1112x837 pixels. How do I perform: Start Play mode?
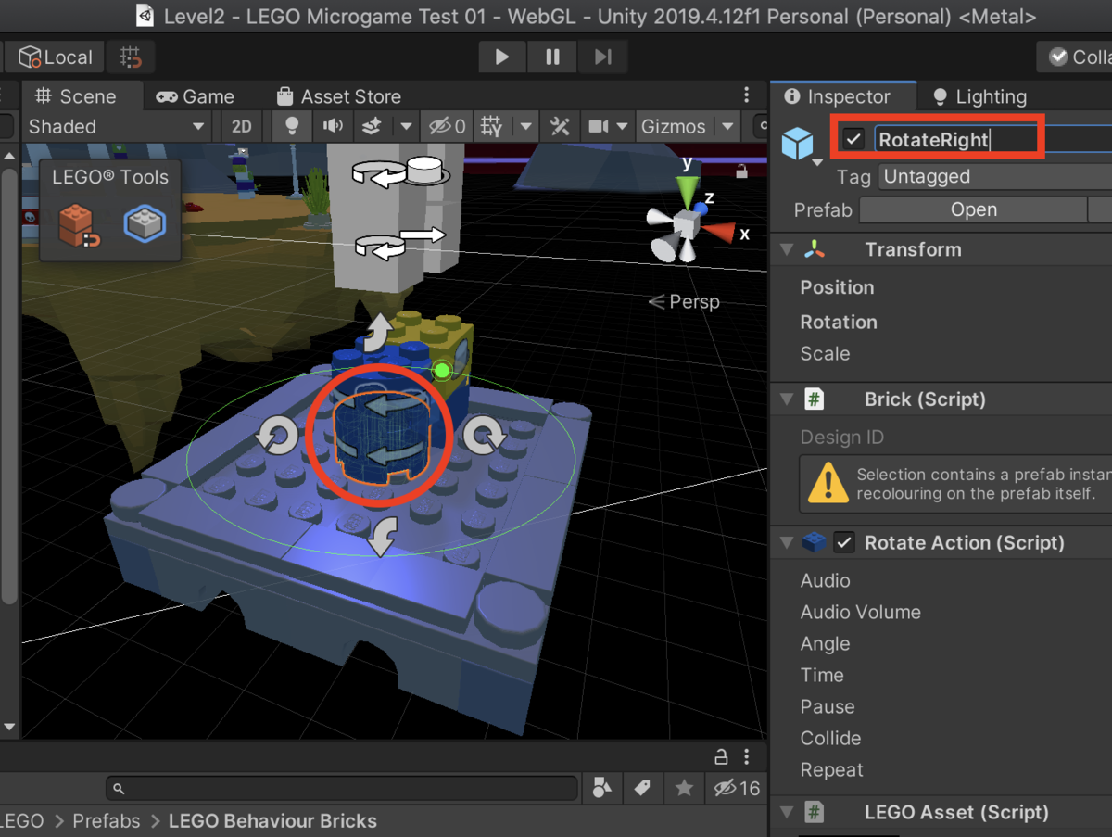pyautogui.click(x=501, y=57)
